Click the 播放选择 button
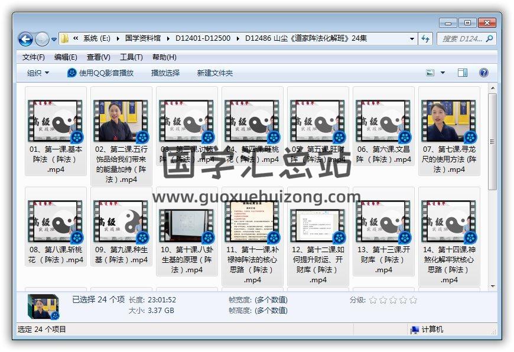Viewport: 514px width, 352px height. (165, 73)
